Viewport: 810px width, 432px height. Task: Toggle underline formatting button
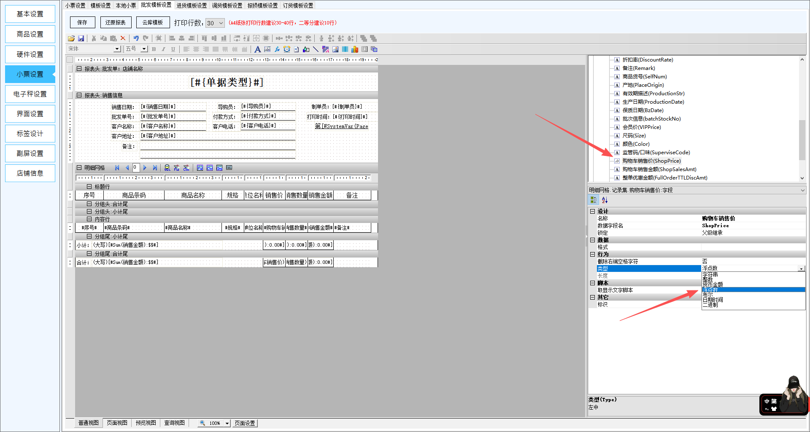click(173, 49)
